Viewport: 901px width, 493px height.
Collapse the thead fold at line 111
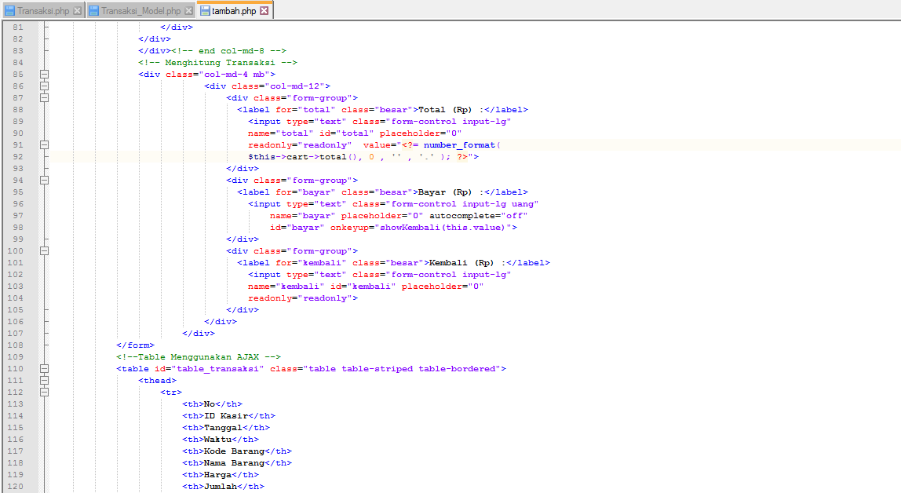coord(44,381)
